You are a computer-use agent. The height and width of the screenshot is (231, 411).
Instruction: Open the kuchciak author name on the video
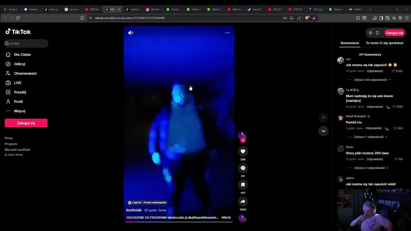(x=134, y=210)
